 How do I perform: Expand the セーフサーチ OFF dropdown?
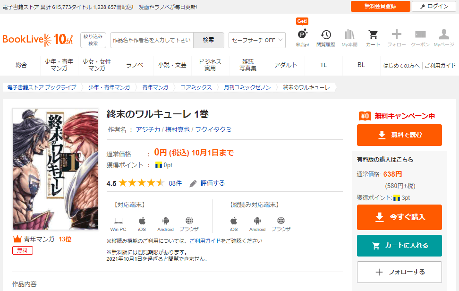[257, 40]
